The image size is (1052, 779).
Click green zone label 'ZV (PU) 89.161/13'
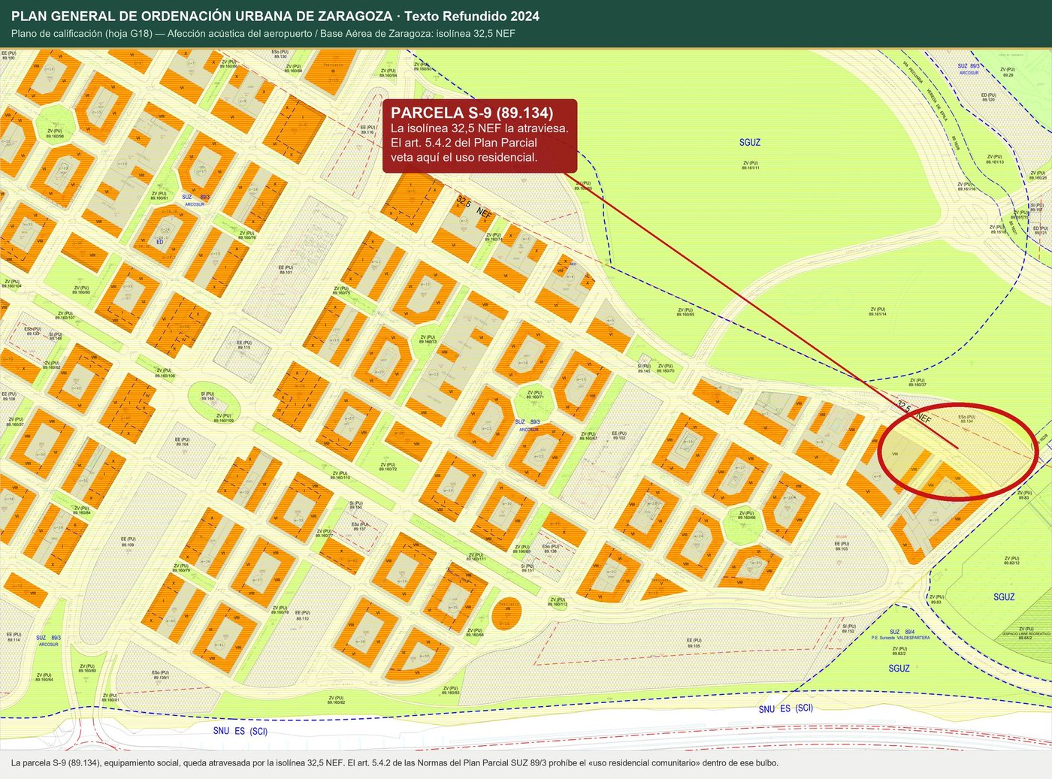(994, 159)
